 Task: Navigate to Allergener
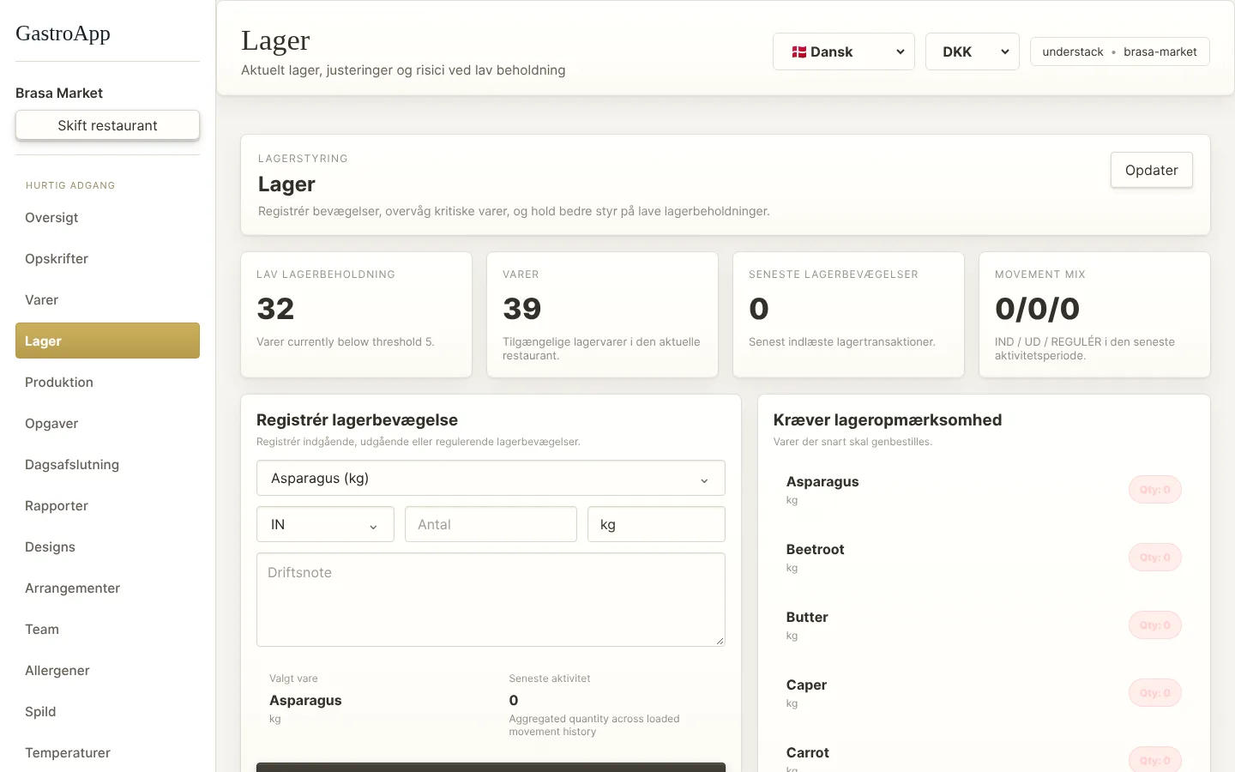click(x=107, y=671)
